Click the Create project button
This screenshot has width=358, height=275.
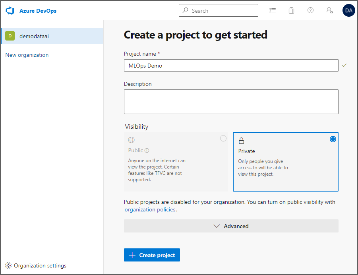(x=152, y=255)
